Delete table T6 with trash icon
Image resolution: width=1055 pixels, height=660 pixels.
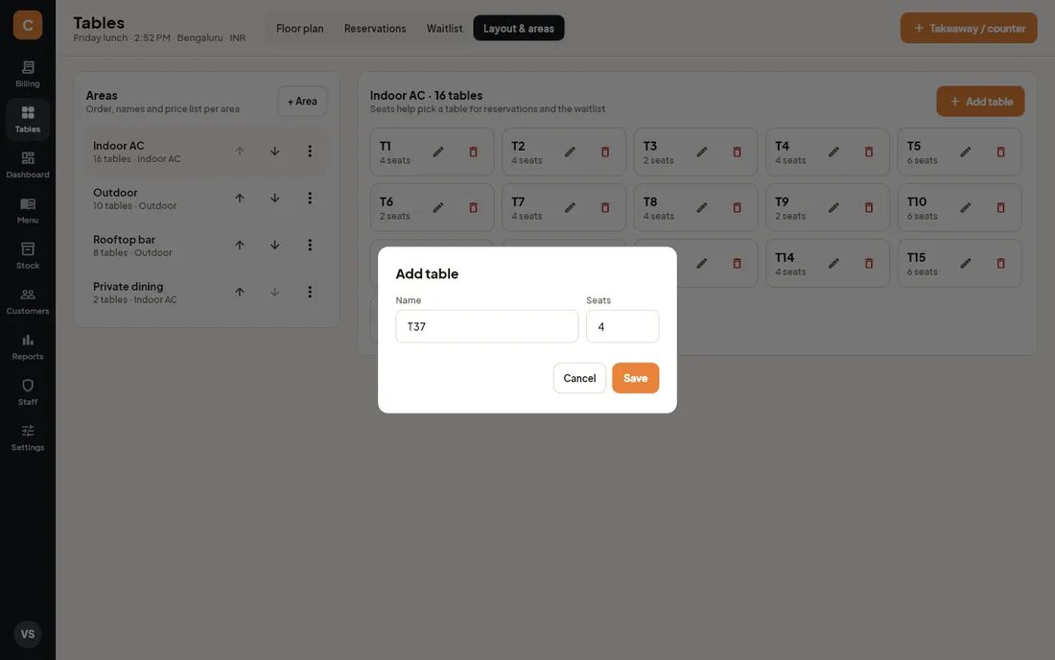point(473,208)
